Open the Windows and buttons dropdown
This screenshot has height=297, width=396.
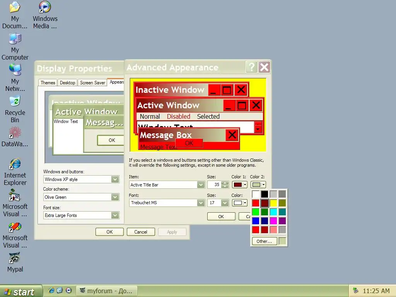(x=115, y=179)
